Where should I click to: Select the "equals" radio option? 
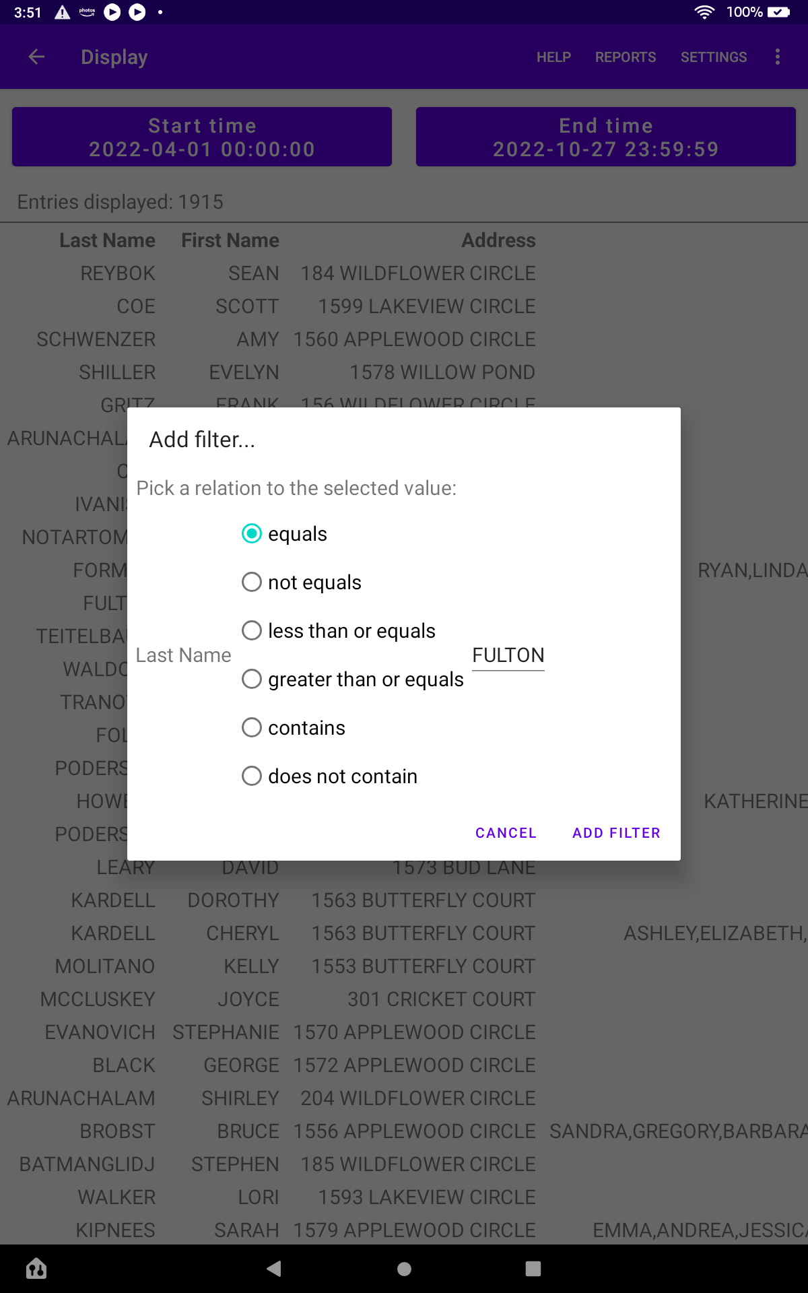click(x=285, y=534)
